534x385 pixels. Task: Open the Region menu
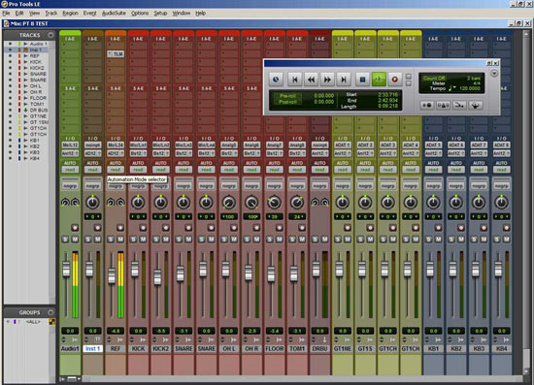pyautogui.click(x=70, y=13)
